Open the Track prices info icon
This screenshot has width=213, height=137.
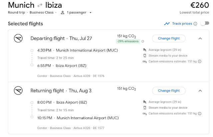click(195, 24)
